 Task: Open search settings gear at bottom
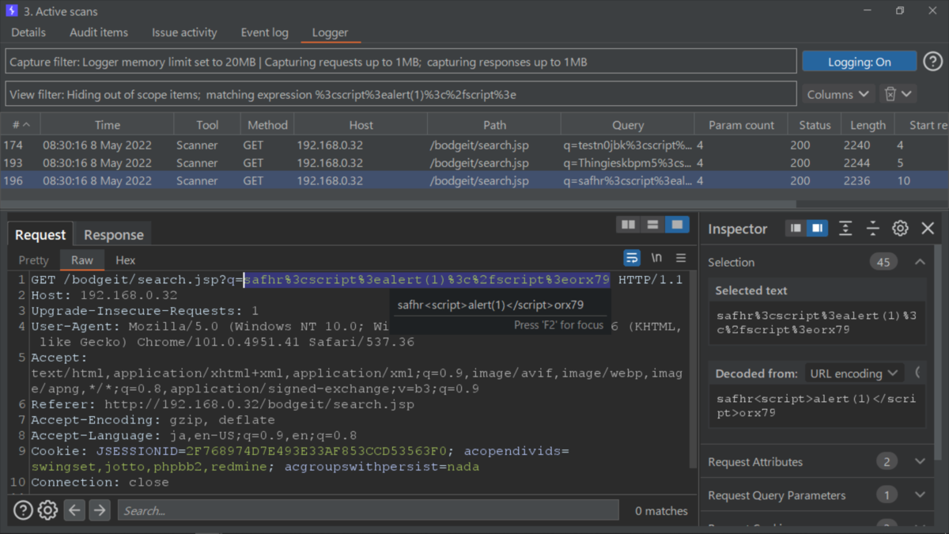(48, 510)
